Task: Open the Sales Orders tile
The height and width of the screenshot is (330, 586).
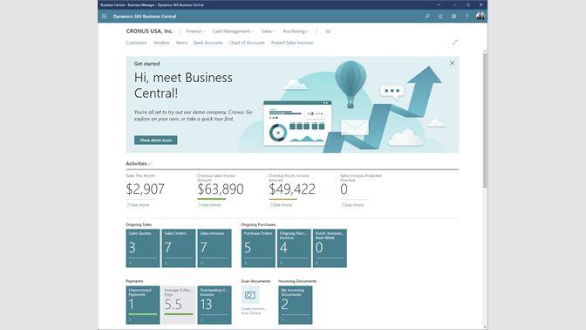Action: (x=179, y=249)
